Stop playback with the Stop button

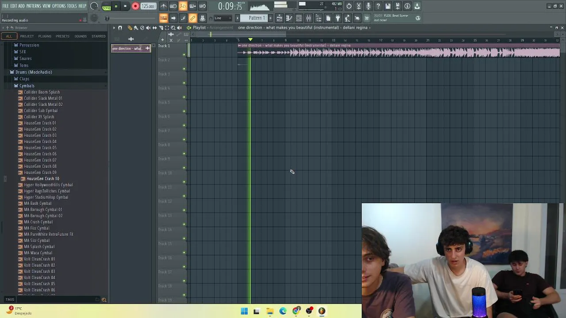(126, 6)
